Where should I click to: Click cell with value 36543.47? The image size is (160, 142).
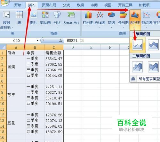[54, 59]
